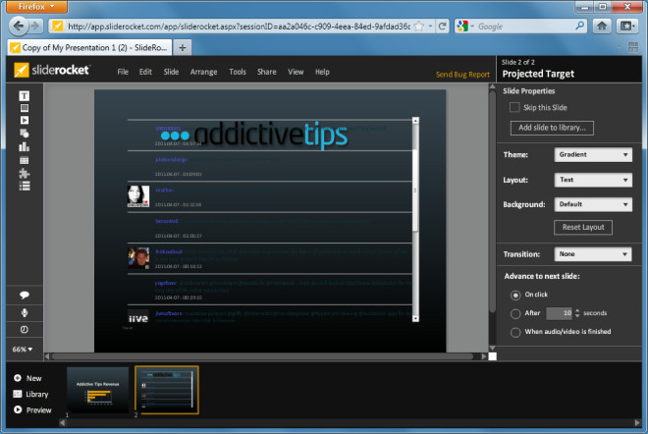Image resolution: width=648 pixels, height=434 pixels.
Task: Start Preview of the presentation
Action: pos(32,410)
